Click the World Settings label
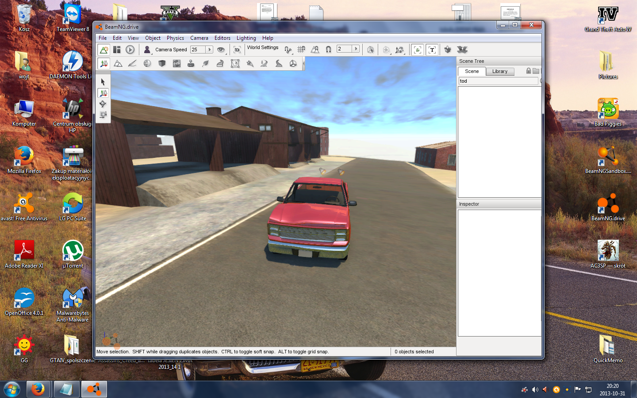The width and height of the screenshot is (637, 398). pos(263,47)
